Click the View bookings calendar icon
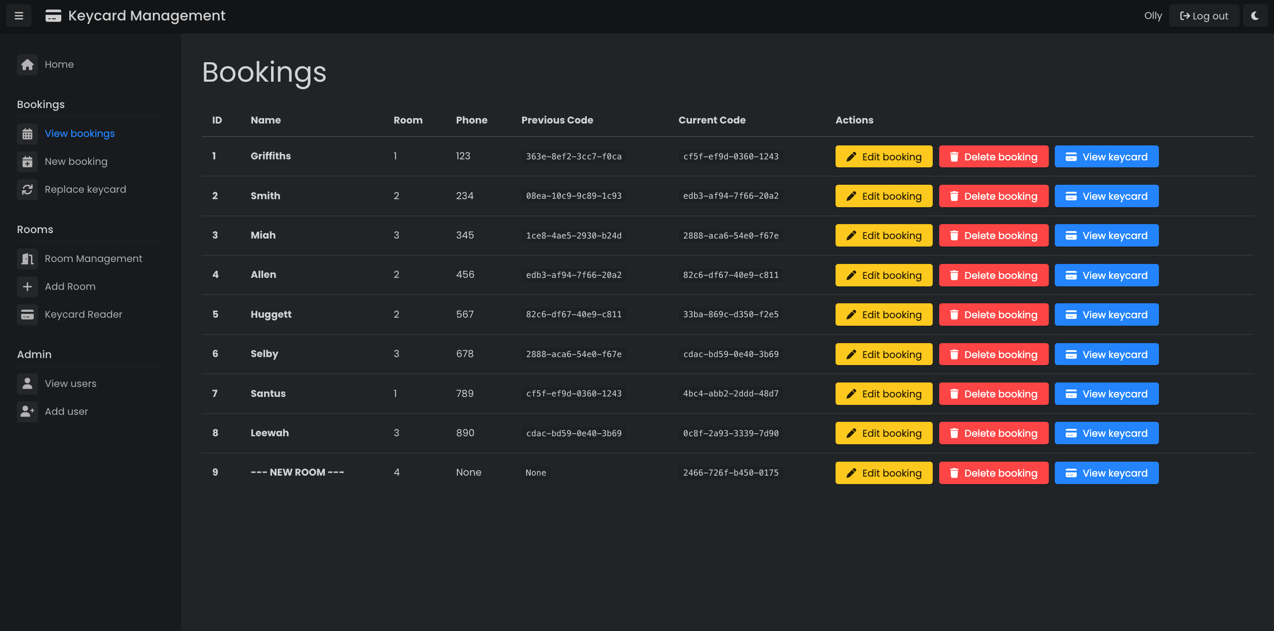Image resolution: width=1274 pixels, height=631 pixels. point(27,133)
